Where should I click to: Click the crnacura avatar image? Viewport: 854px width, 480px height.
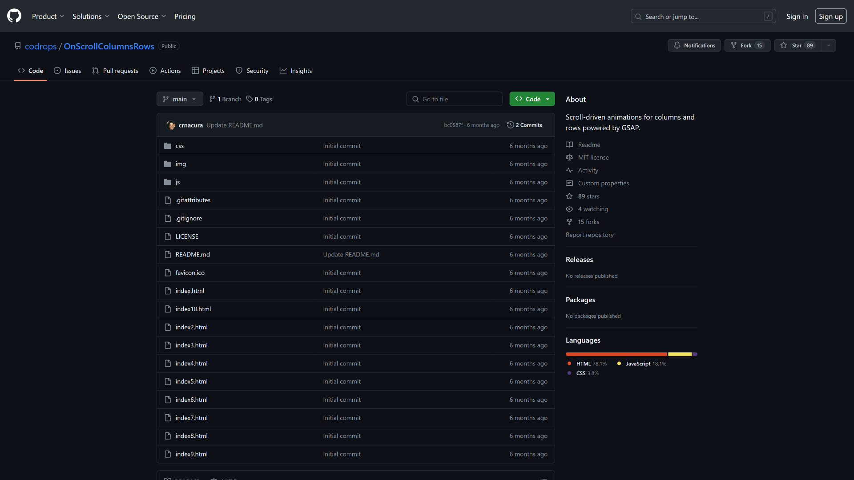click(x=171, y=125)
